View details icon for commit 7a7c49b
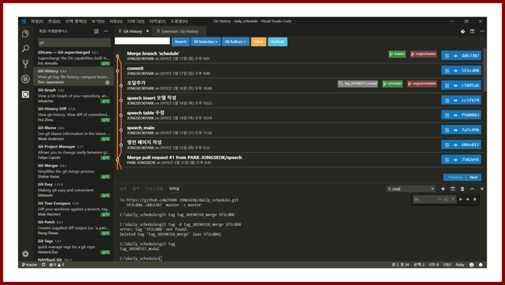 coord(455,130)
